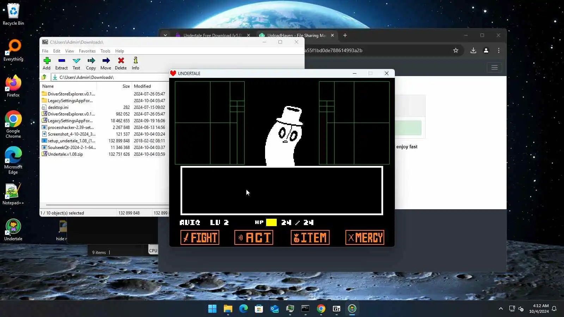Image resolution: width=564 pixels, height=317 pixels.
Task: Select the Microsoft Edge desktop shortcut
Action: coord(13,161)
